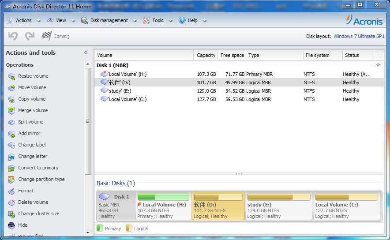The image size is (390, 240).
Task: Sort by the Capacity column header
Action: (206, 55)
